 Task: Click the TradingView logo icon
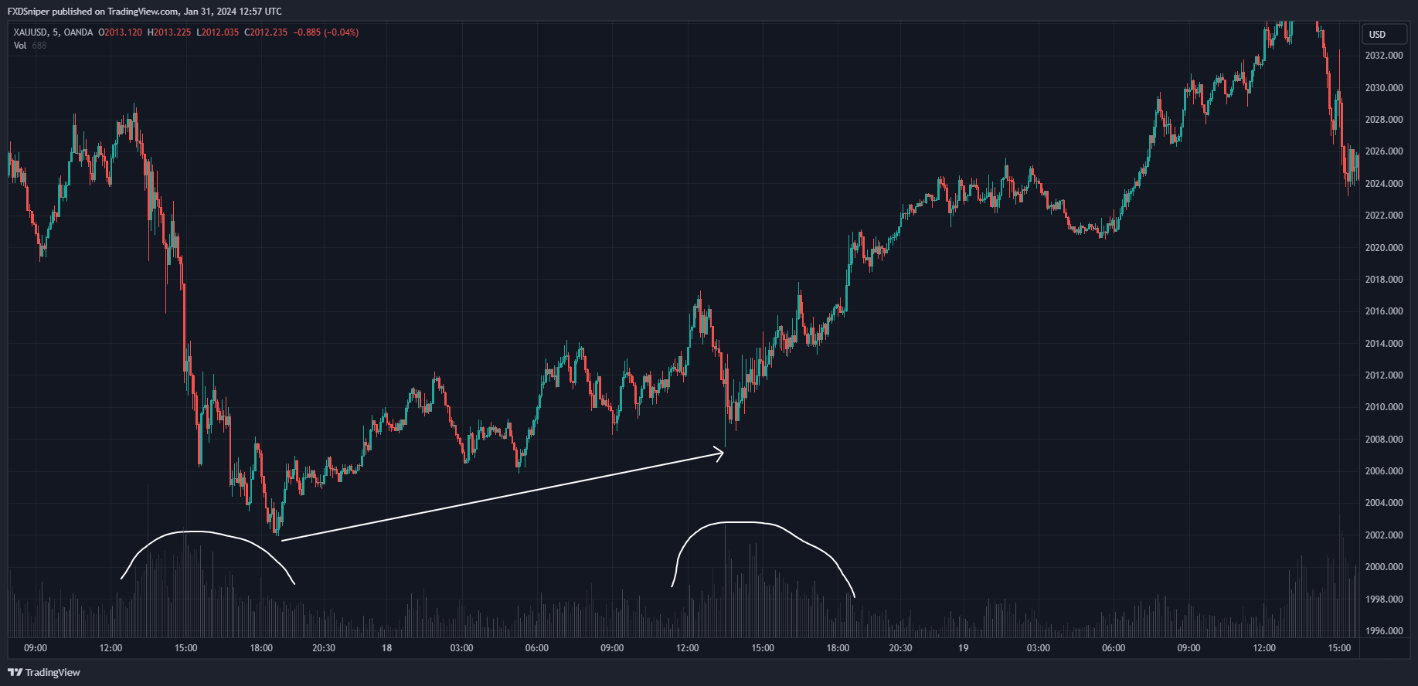point(15,672)
